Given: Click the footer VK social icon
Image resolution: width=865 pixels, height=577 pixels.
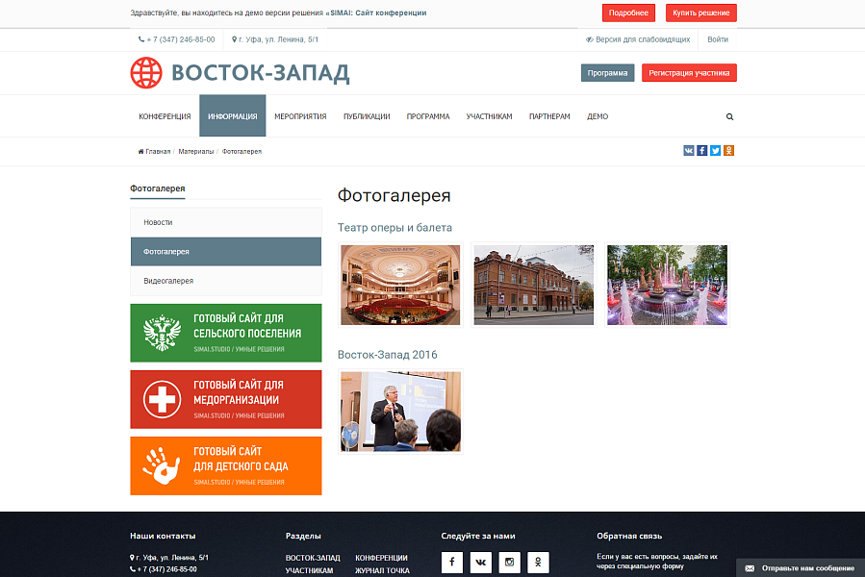Looking at the screenshot, I should (x=480, y=563).
